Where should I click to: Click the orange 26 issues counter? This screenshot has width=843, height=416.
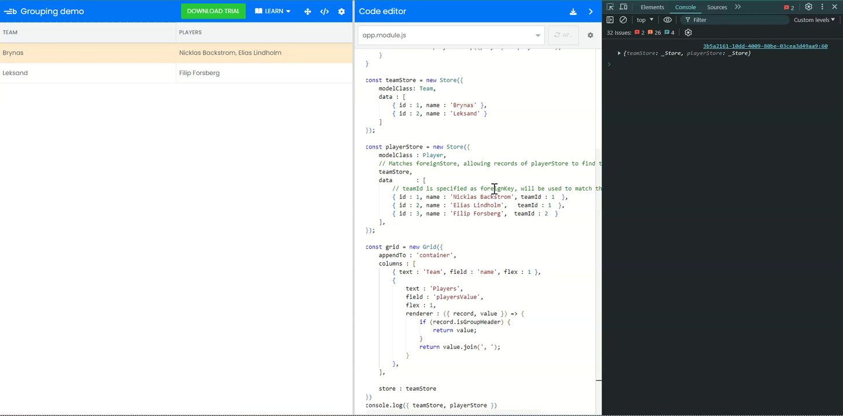[x=654, y=32]
